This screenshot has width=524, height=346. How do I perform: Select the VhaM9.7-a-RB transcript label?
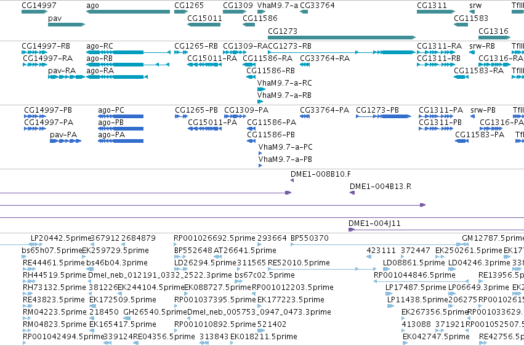pos(284,95)
